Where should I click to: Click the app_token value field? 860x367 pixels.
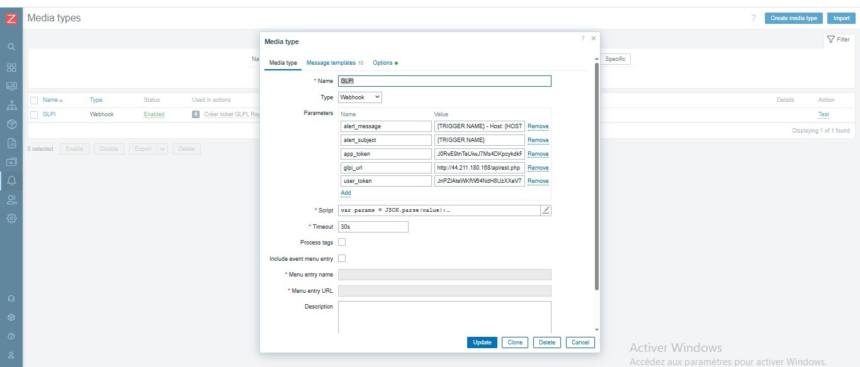coord(480,154)
